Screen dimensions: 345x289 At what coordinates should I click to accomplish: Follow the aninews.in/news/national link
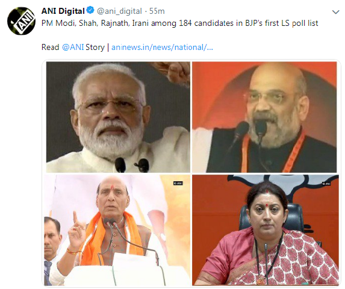[162, 48]
